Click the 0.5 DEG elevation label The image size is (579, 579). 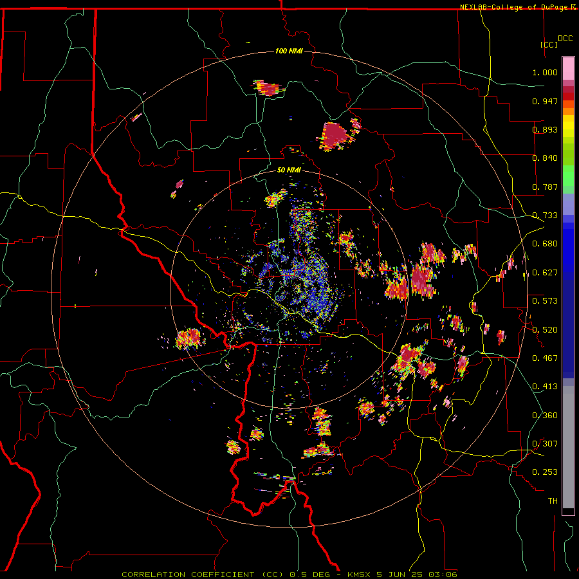click(x=310, y=574)
